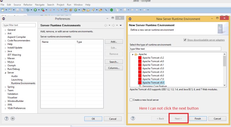Screen dimensions: 231x127
Task: Expand the Spring preferences node
Action: tap(5, 87)
